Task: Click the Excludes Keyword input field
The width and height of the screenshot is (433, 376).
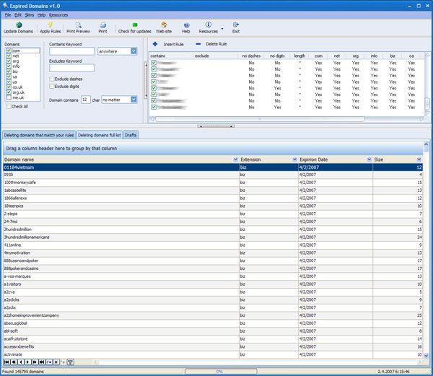Action: coord(71,68)
